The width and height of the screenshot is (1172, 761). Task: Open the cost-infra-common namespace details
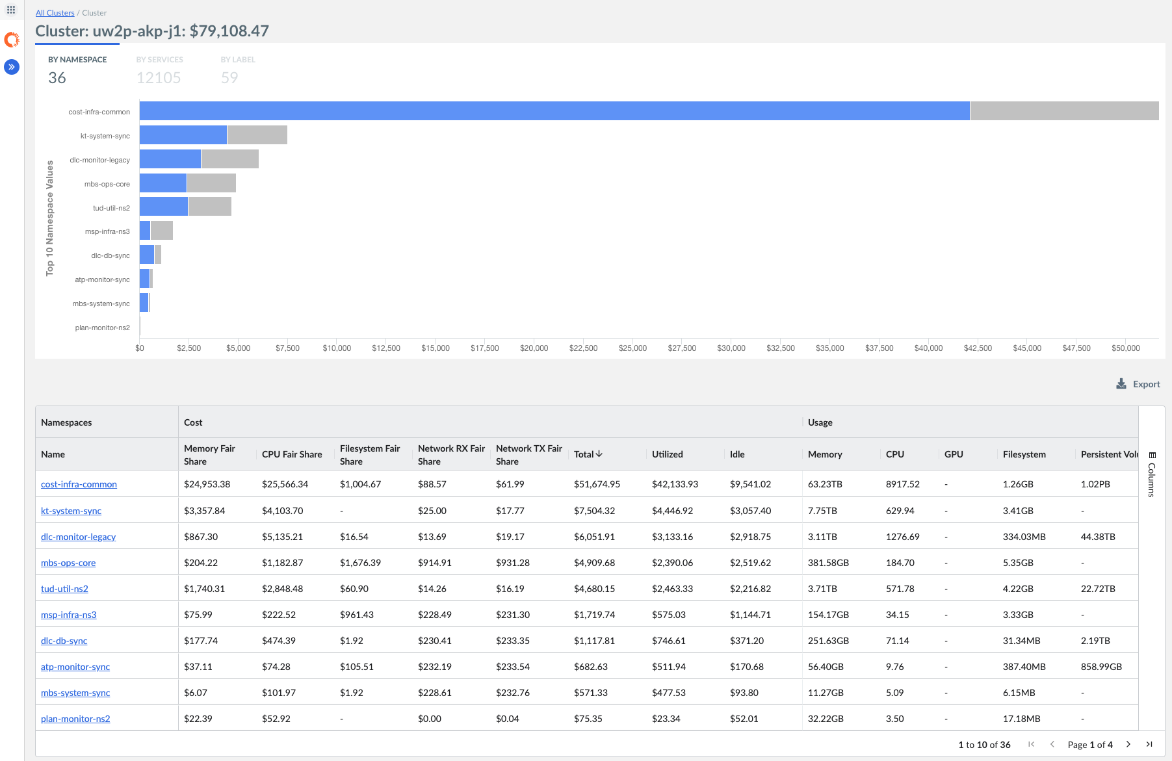tap(79, 484)
